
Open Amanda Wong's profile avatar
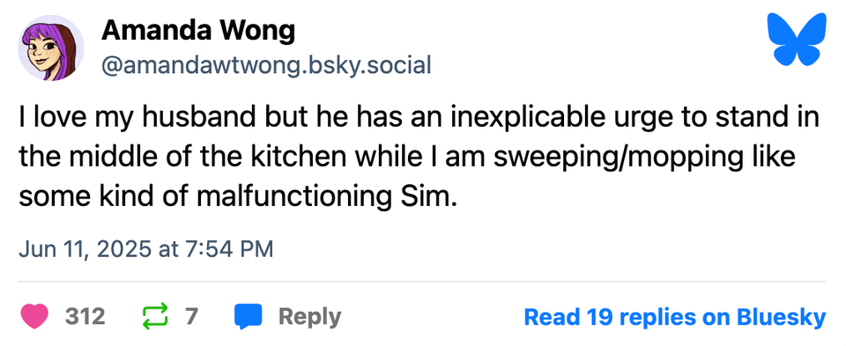coord(51,48)
